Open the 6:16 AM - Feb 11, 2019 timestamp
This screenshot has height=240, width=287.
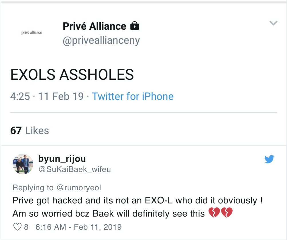[x=78, y=227]
